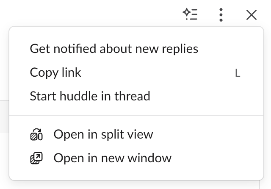Close the thread panel with the X
The width and height of the screenshot is (271, 189).
252,15
